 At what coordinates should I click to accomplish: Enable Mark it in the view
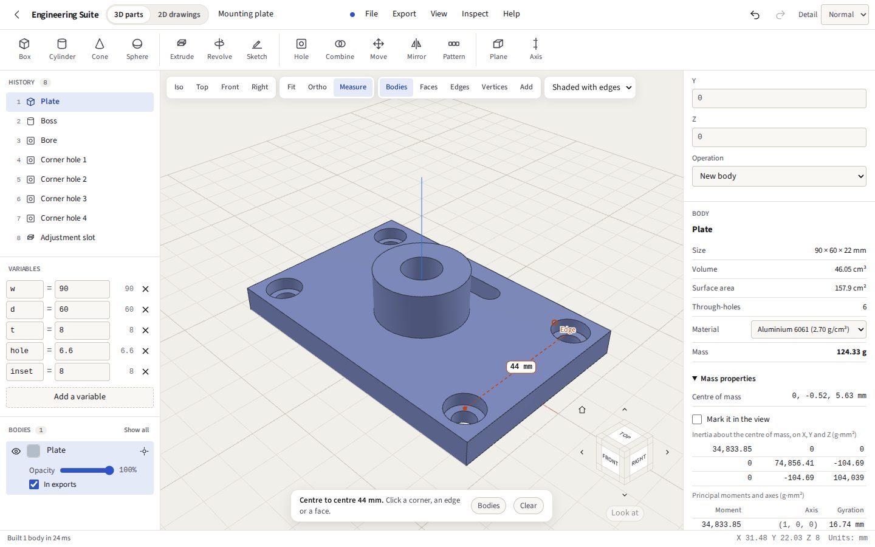[x=697, y=419]
